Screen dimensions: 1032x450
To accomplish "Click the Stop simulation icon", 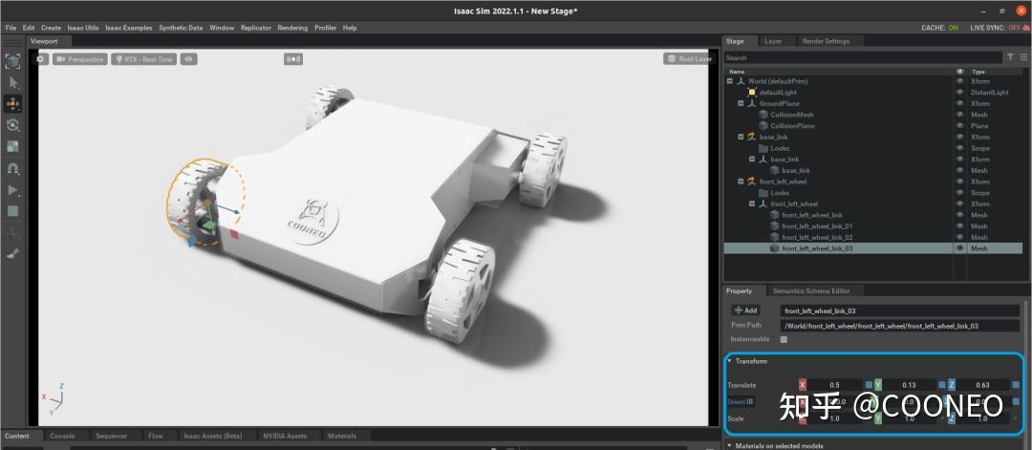I will point(12,210).
